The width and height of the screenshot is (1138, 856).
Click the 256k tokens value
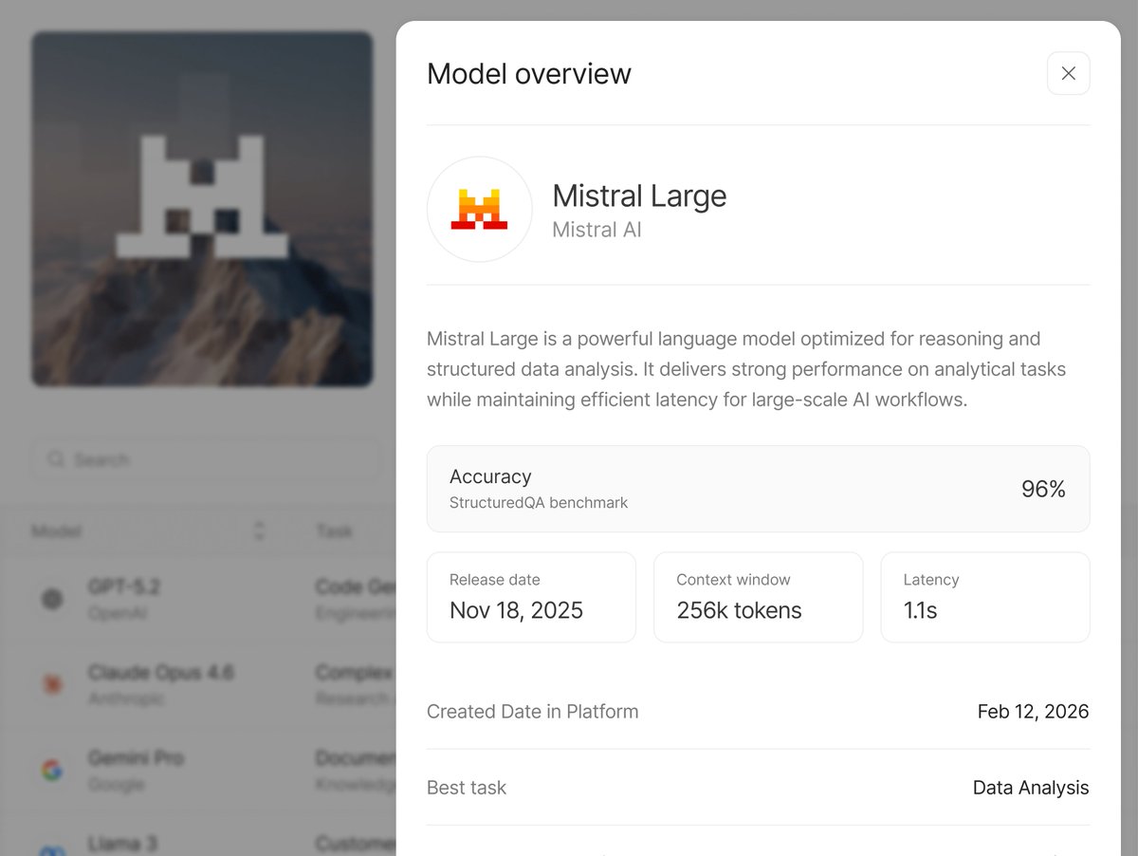tap(739, 610)
